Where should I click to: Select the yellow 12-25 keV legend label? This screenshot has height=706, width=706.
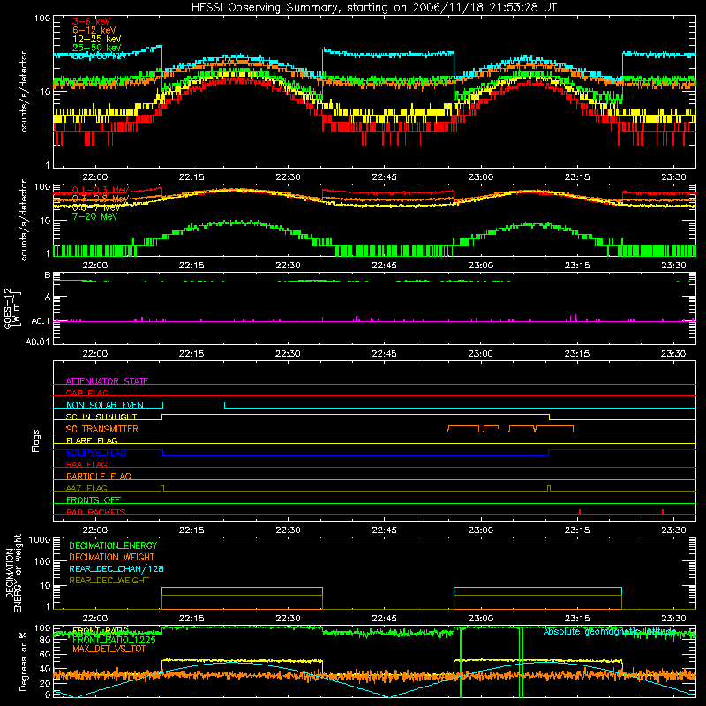(97, 39)
